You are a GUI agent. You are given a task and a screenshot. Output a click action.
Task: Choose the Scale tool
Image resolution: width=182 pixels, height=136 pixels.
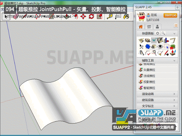pos(100,17)
